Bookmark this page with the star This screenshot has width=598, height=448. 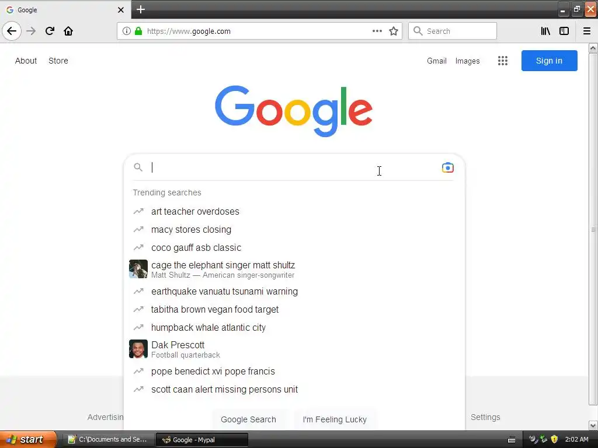coord(393,31)
